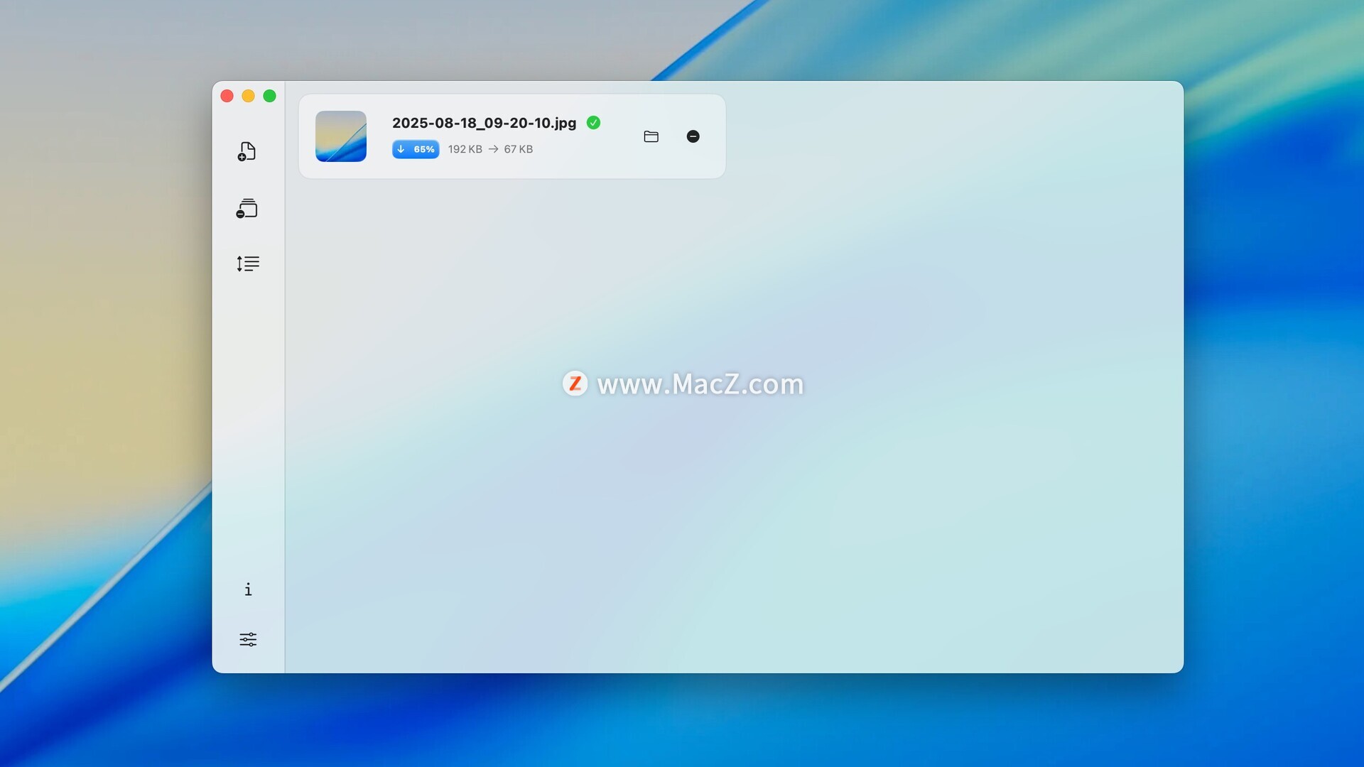Select the filename 2025-08-18_09-20-10.jpg
This screenshot has width=1364, height=767.
pyautogui.click(x=484, y=123)
